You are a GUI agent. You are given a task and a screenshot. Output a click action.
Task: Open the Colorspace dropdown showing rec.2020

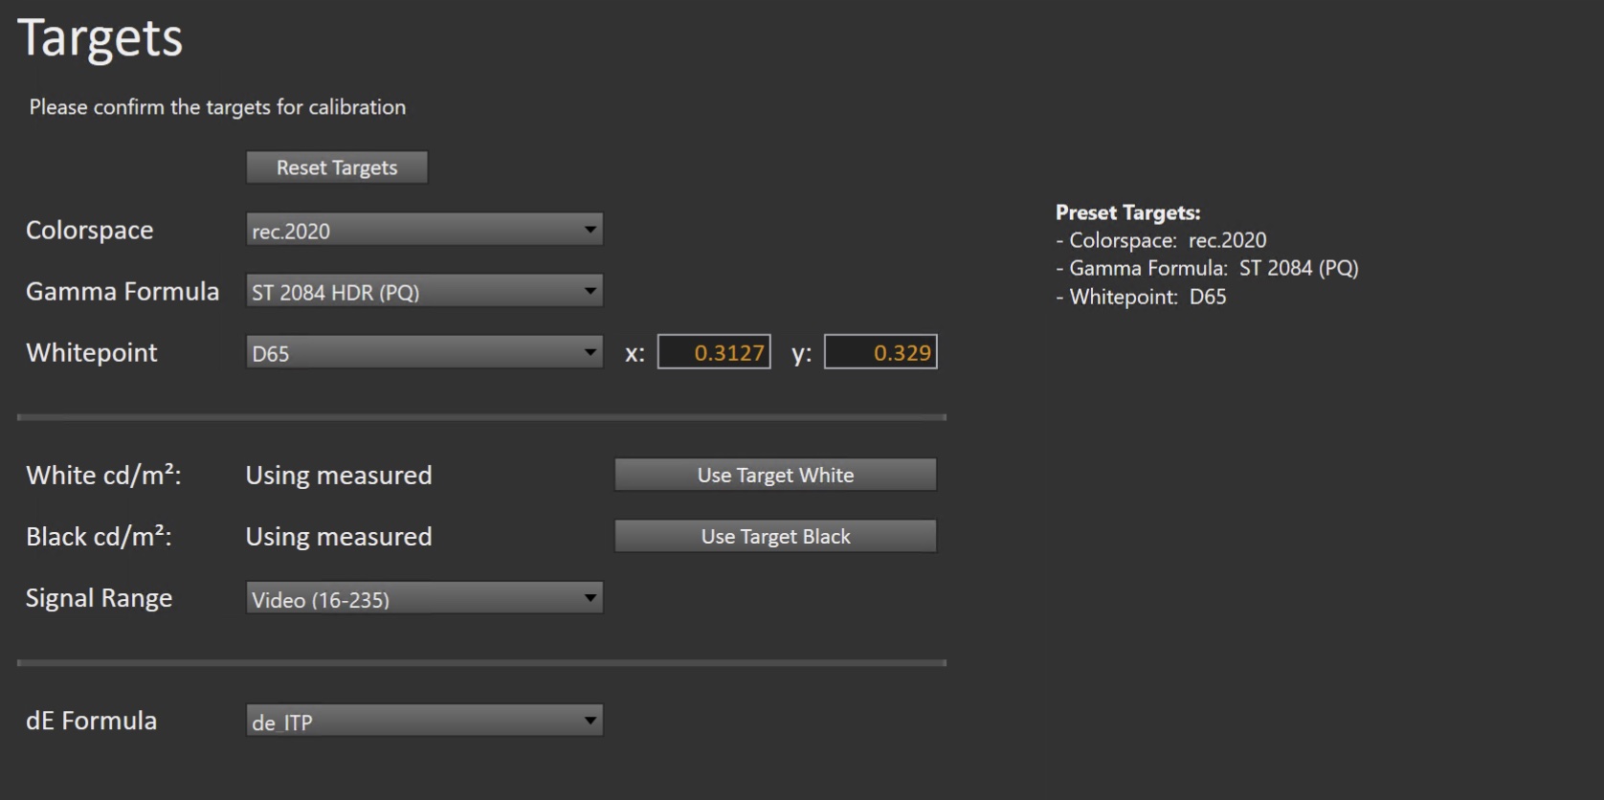coord(424,230)
